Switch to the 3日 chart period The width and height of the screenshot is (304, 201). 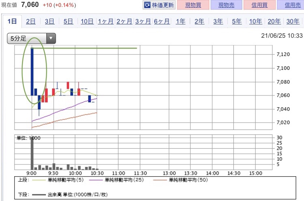click(50, 21)
